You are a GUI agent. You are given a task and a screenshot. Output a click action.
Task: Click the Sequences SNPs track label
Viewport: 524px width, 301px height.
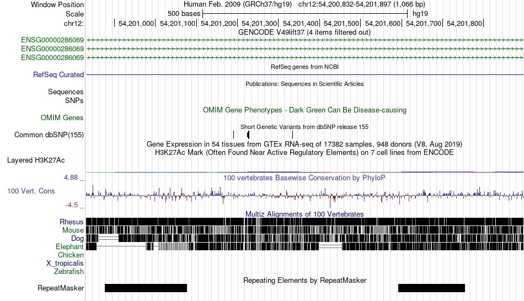[66, 96]
